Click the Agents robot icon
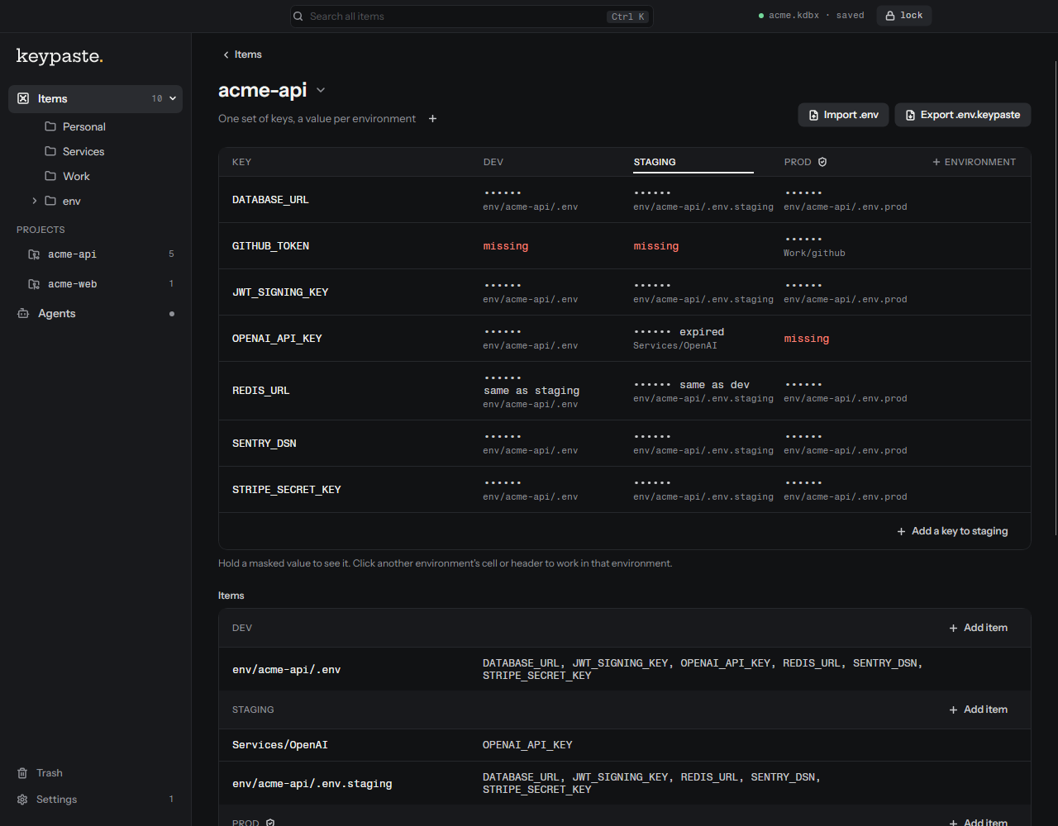The image size is (1058, 826). (x=23, y=314)
